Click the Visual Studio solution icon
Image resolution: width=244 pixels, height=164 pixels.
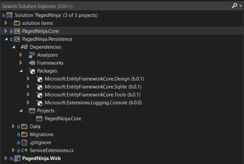(10, 15)
